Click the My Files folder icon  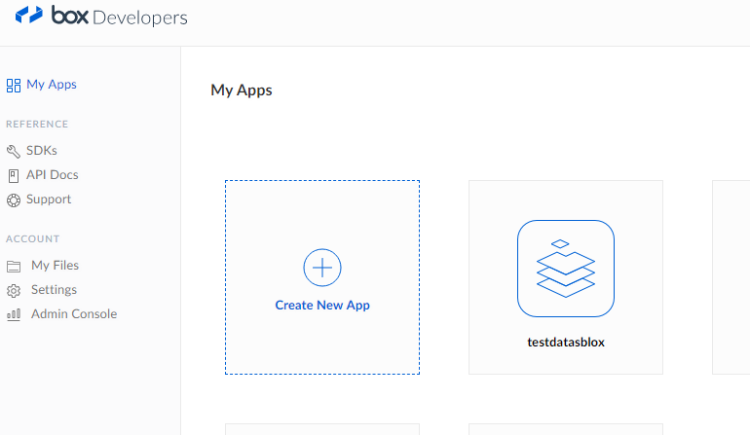(x=14, y=267)
